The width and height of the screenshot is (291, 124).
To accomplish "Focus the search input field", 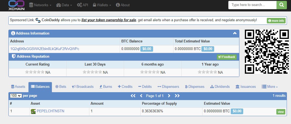I will pos(252,5).
